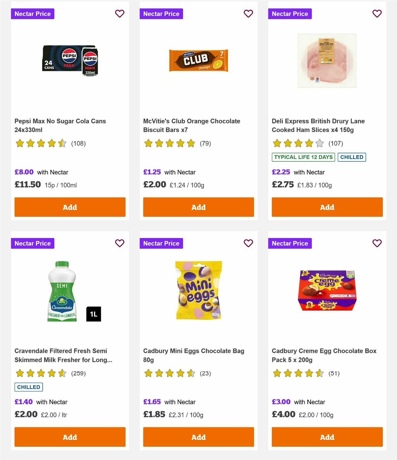Add Pepsi Max cola cans to trolley
Image resolution: width=397 pixels, height=460 pixels.
pos(69,207)
